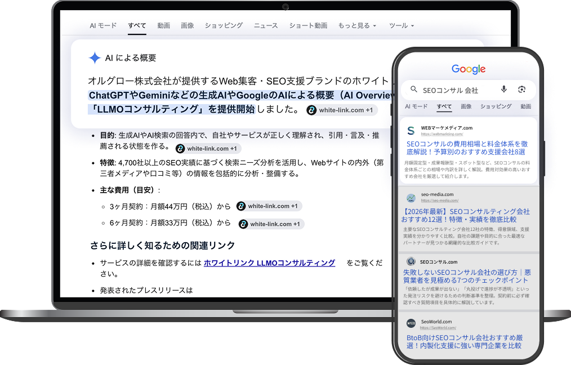Click the SeoWorld.com site name text
This screenshot has height=365, width=571.
click(x=436, y=322)
